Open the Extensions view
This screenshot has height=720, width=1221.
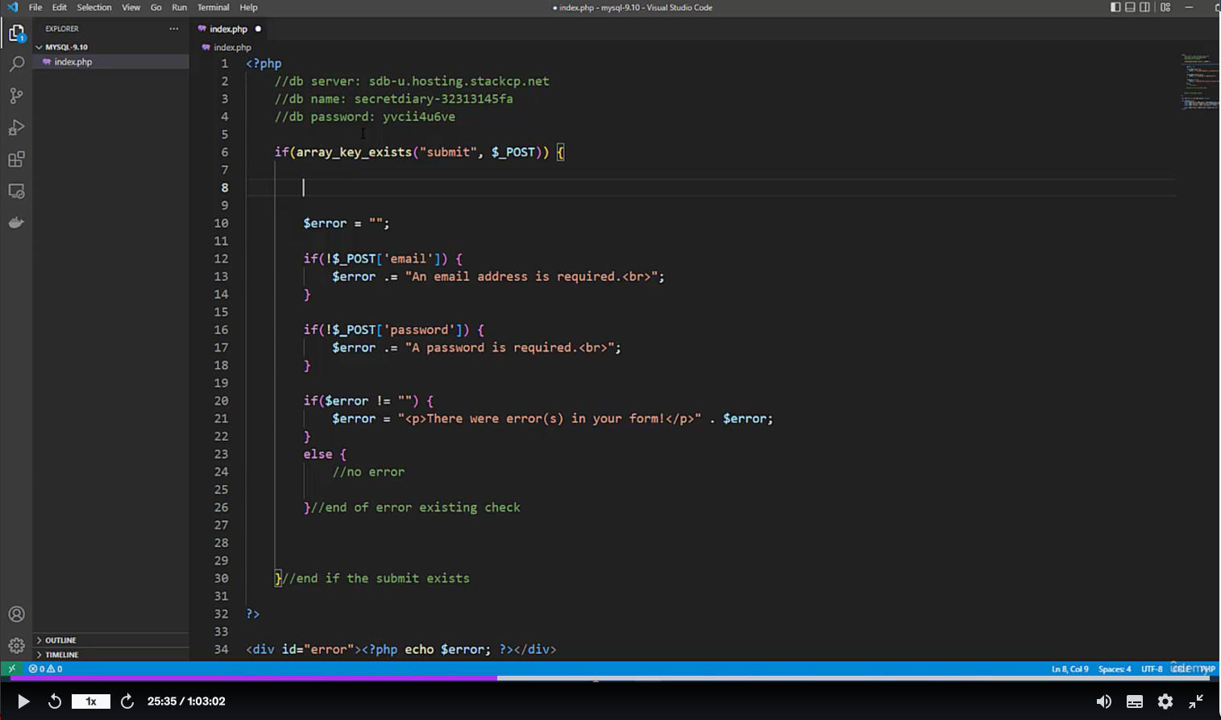16,159
